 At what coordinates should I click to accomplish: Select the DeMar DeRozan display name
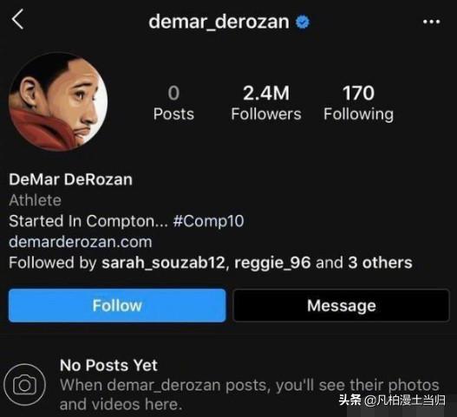click(70, 179)
